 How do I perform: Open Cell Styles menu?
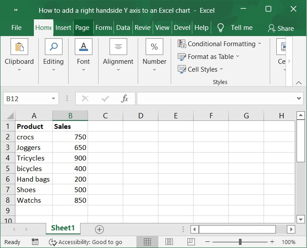200,69
